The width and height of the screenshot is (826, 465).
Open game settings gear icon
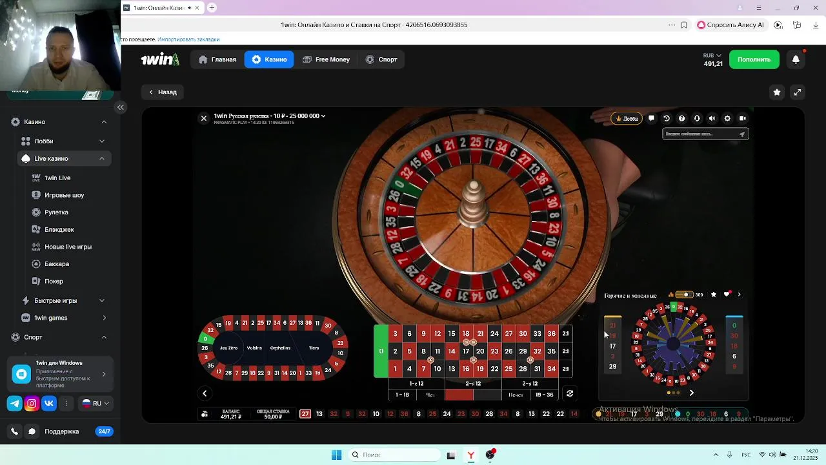click(x=727, y=118)
